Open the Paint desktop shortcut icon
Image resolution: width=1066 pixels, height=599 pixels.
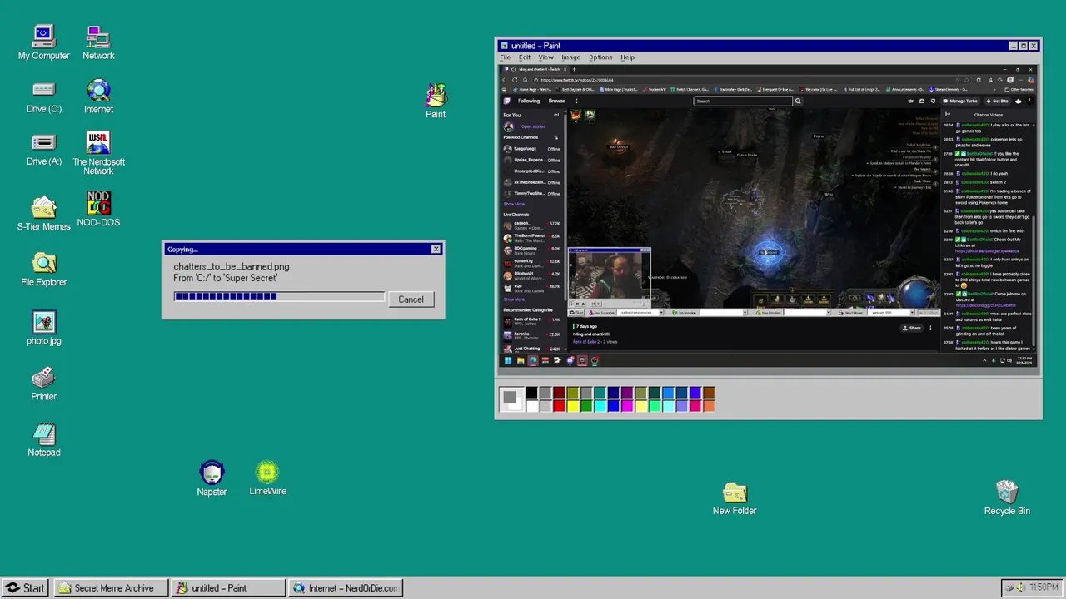pos(436,101)
